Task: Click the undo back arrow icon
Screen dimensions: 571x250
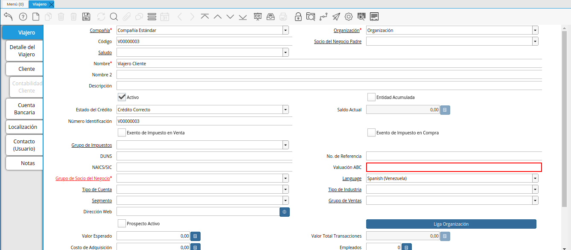Action: [8, 17]
